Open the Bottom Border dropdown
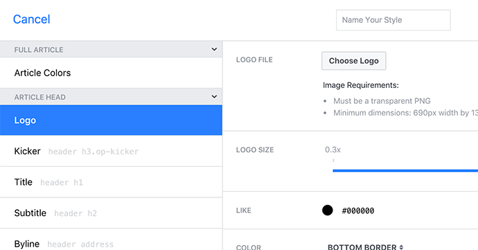The image size is (478, 250). pyautogui.click(x=365, y=247)
